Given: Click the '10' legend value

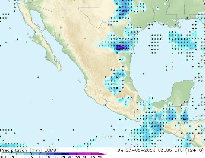Looking at the screenshot, I should (x=40, y=157).
